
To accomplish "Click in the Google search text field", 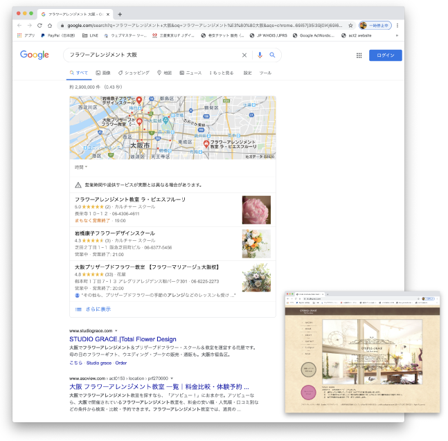I will (152, 55).
